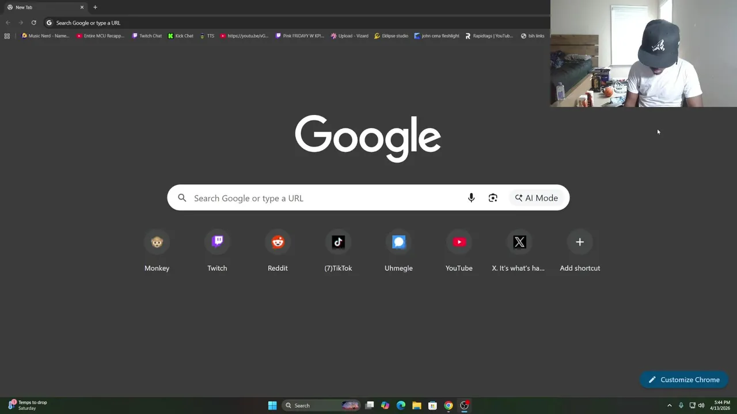This screenshot has height=414, width=737.
Task: Open the youtu.be link bookmark
Action: coord(244,36)
